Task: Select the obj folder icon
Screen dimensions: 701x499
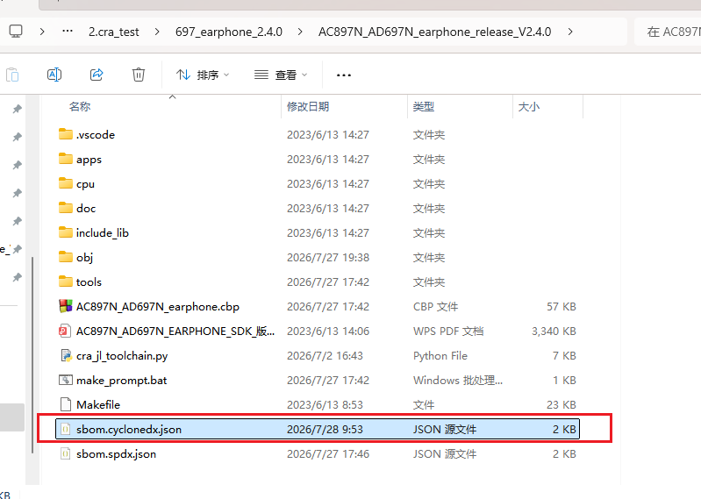Action: point(66,257)
